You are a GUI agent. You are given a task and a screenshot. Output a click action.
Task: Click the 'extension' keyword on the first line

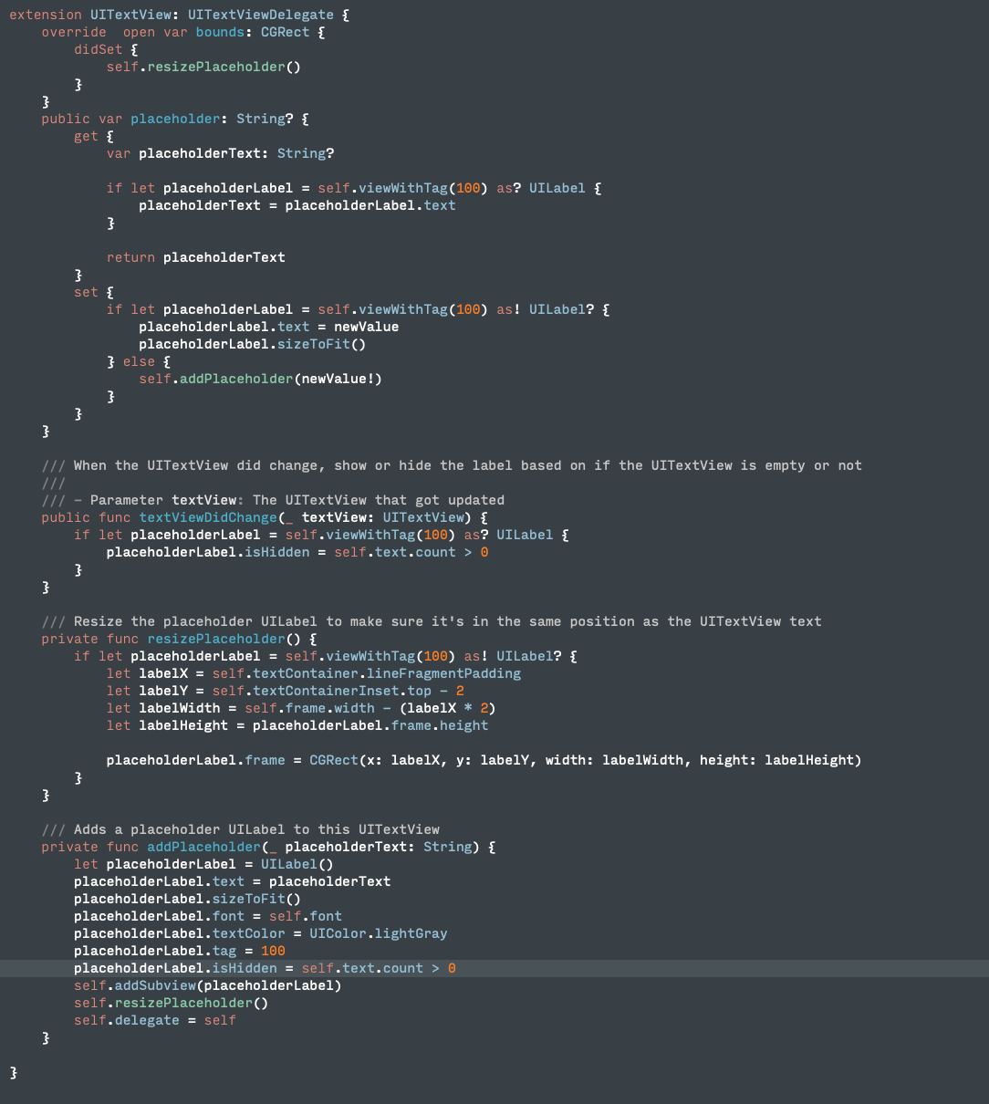[46, 15]
